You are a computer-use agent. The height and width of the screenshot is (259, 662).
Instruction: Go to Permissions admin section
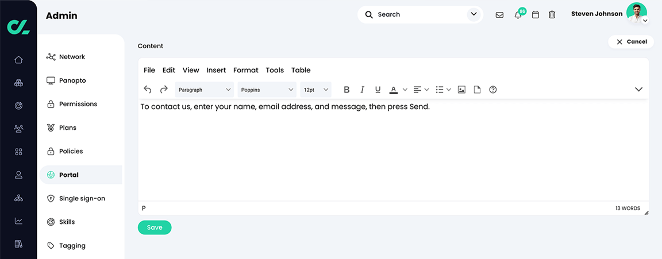[x=81, y=104]
